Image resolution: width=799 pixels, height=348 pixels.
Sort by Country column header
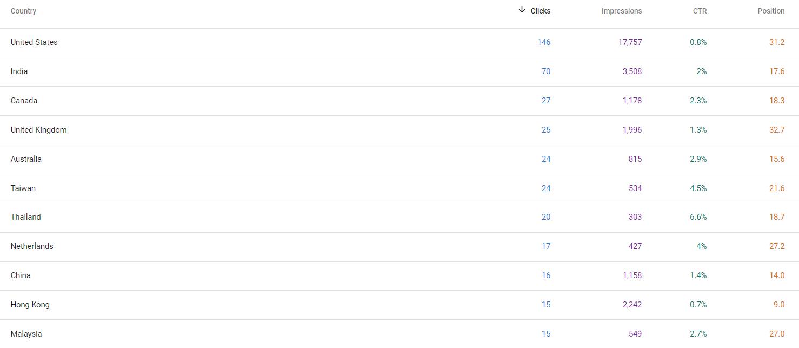tap(23, 11)
